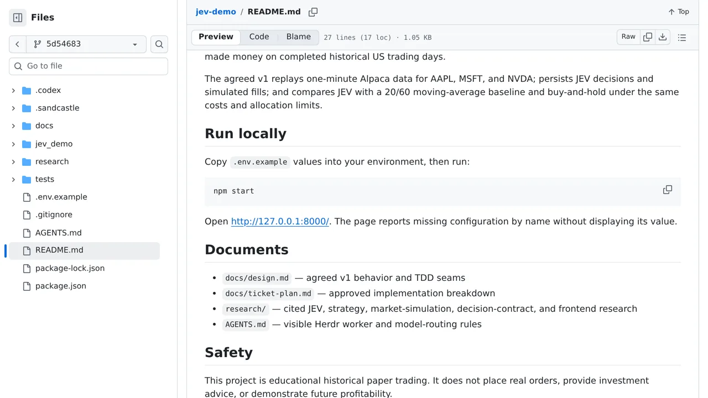
Task: Click the npm start code text
Action: pyautogui.click(x=233, y=191)
